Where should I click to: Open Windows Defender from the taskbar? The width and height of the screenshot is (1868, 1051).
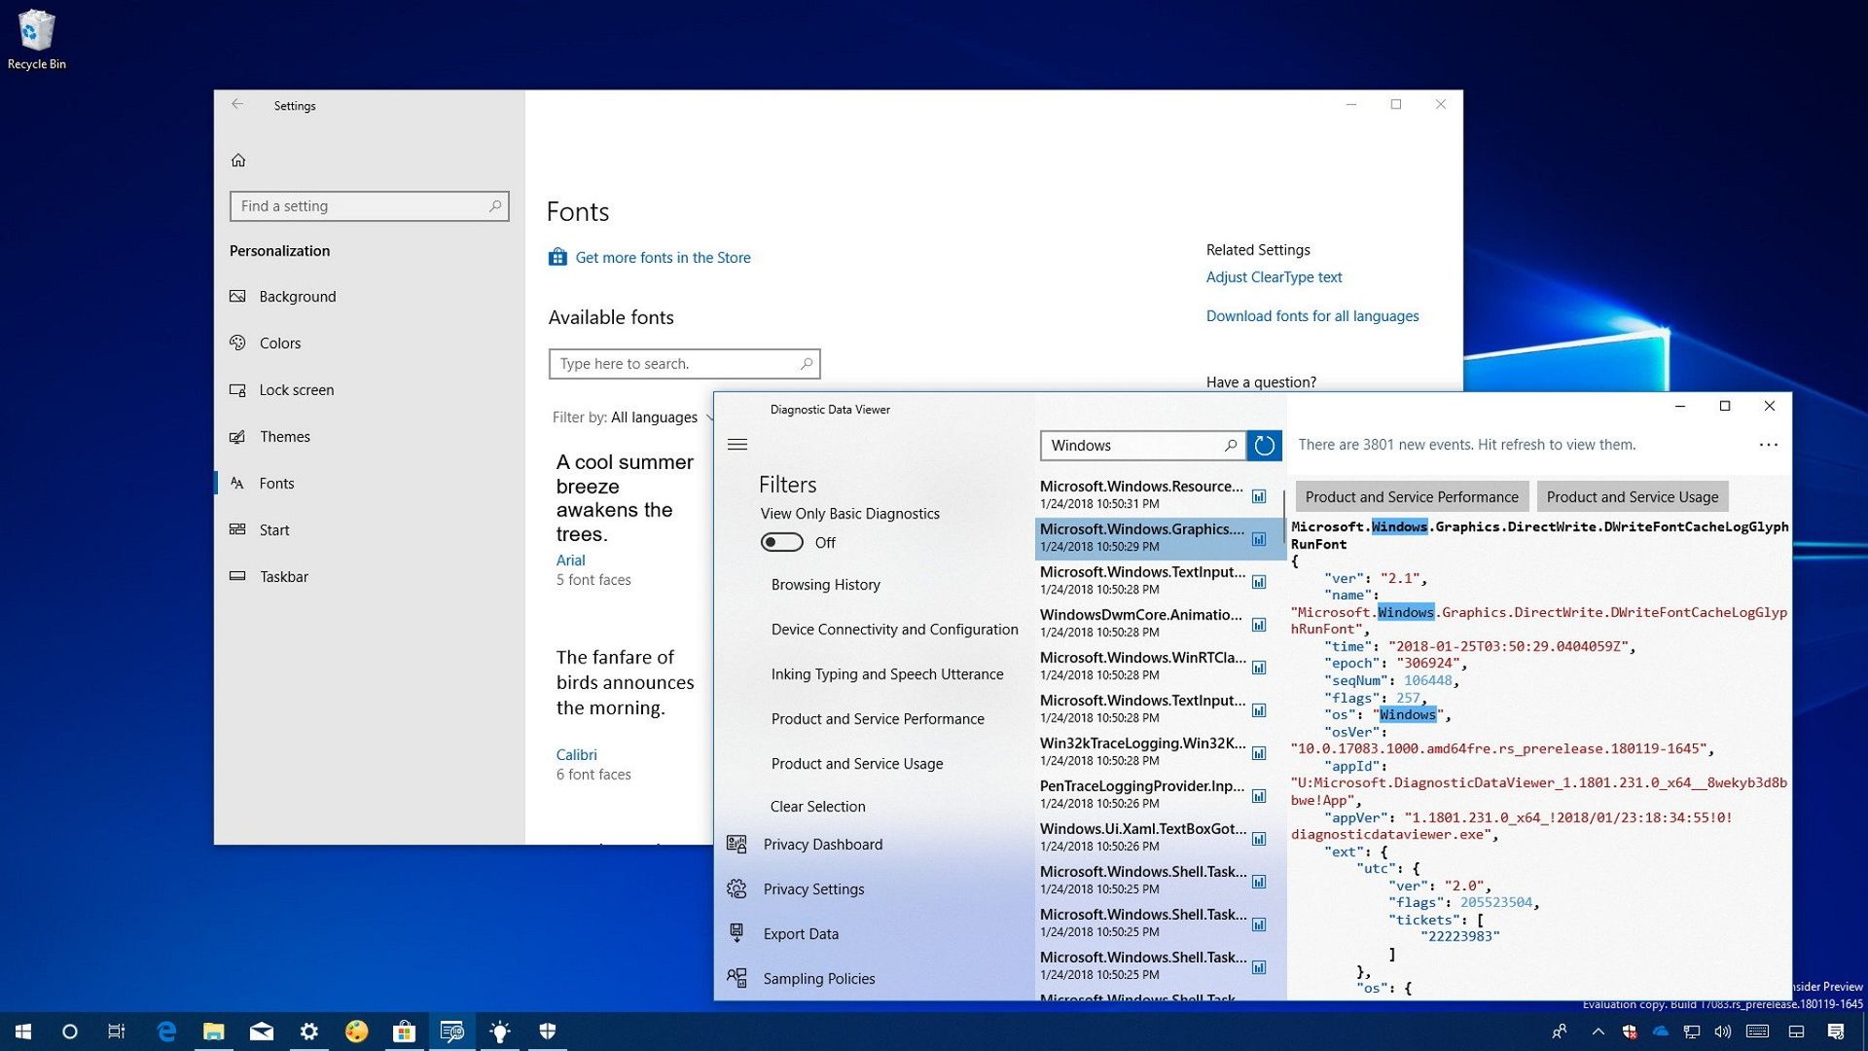tap(548, 1031)
